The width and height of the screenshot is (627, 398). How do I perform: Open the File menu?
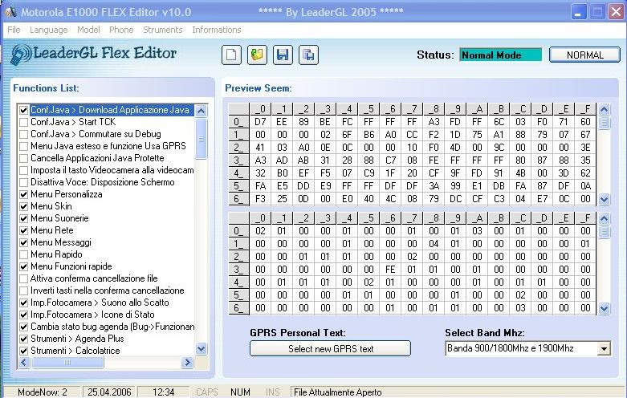(14, 30)
